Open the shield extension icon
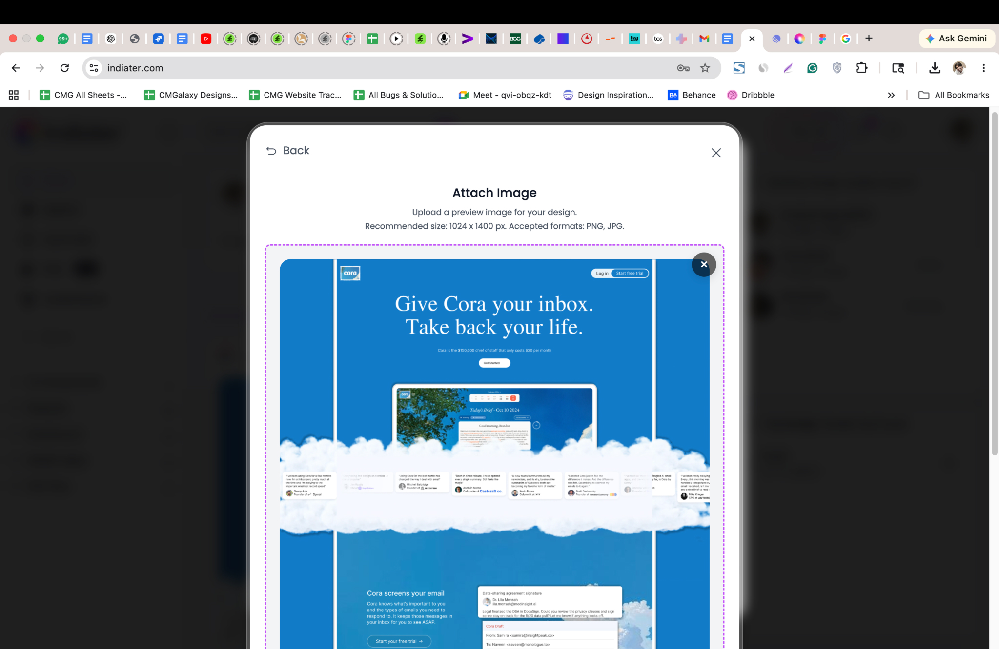The width and height of the screenshot is (999, 649). click(x=837, y=68)
